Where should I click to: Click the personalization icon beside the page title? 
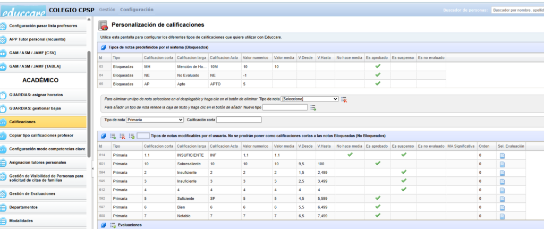click(104, 26)
